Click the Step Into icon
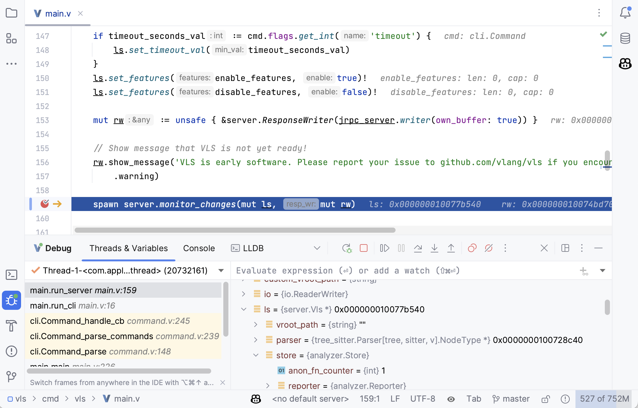638x408 pixels. [434, 248]
